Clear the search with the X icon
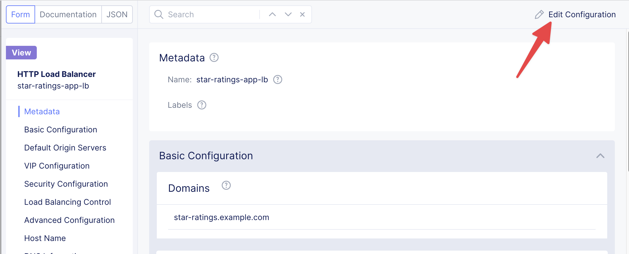The height and width of the screenshot is (254, 629). 302,14
